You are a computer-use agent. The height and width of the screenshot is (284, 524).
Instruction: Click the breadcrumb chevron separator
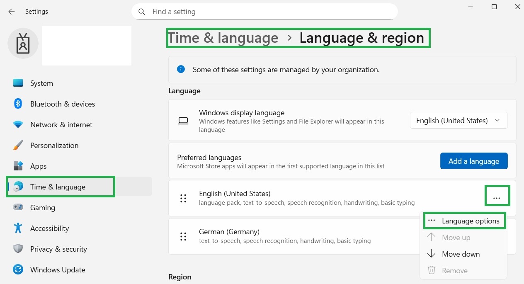290,38
